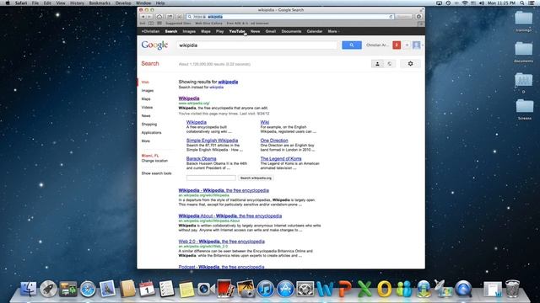Open the Develop menu

tap(123, 3)
